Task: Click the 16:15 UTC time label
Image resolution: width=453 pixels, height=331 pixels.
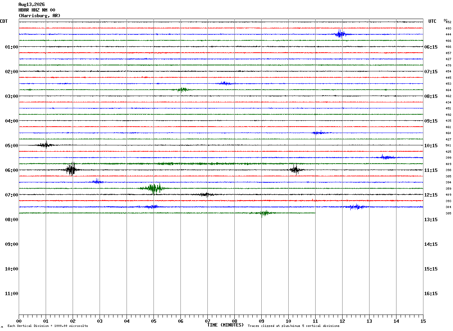Action: pos(431,293)
